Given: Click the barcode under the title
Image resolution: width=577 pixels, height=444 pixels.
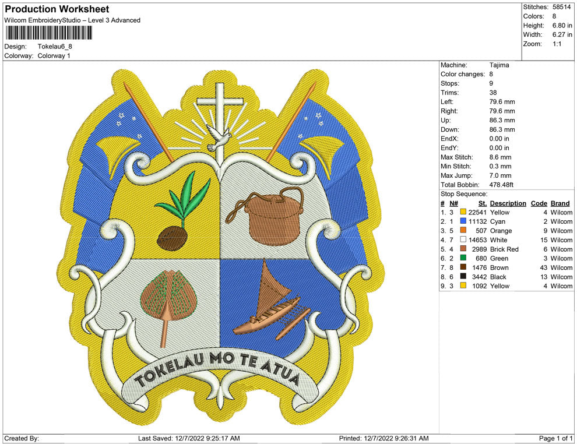Looking at the screenshot, I should (x=48, y=33).
